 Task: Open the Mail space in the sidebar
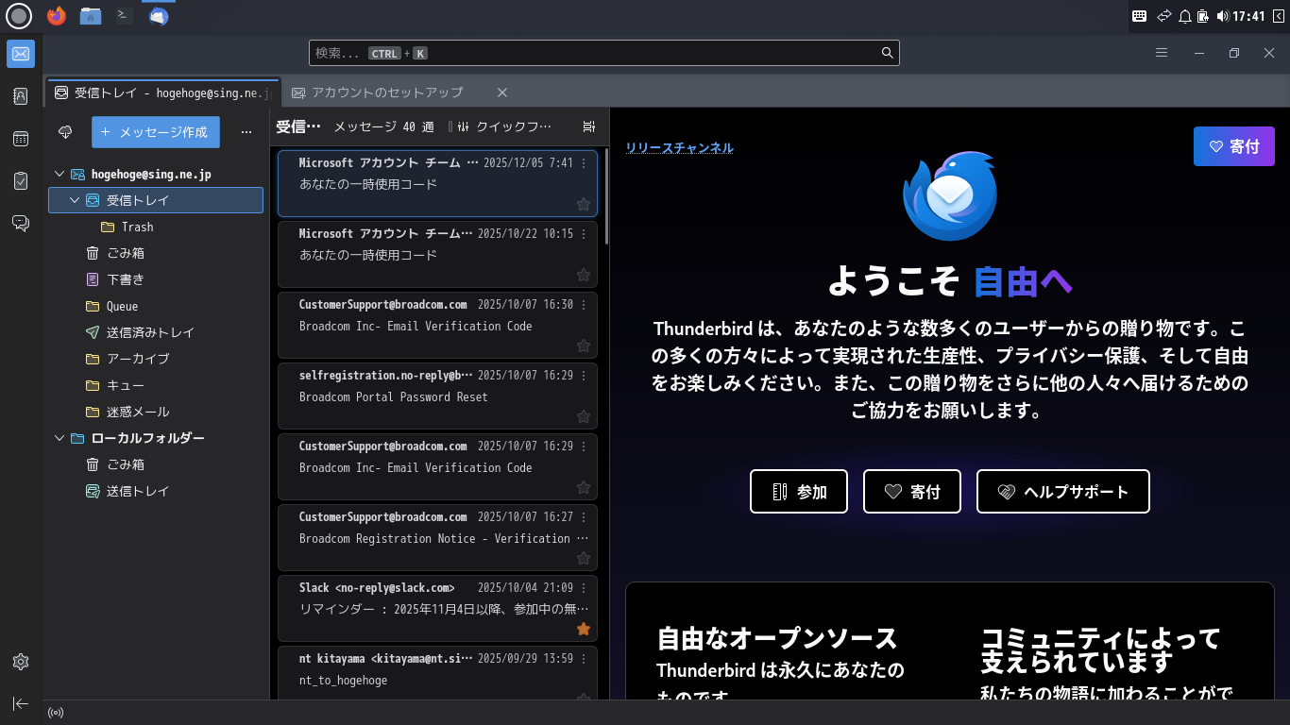[21, 54]
